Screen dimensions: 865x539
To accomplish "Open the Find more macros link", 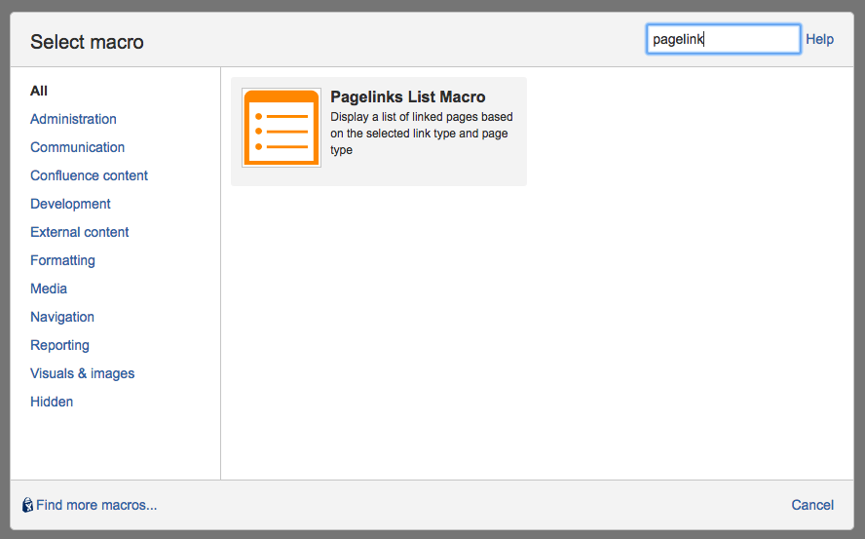I will pyautogui.click(x=96, y=505).
